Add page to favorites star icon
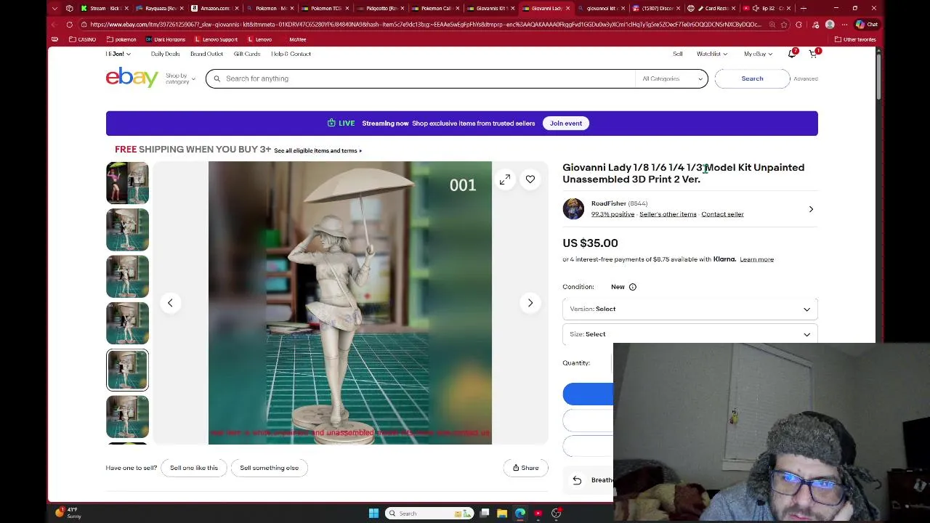Image resolution: width=930 pixels, height=523 pixels. (x=784, y=24)
